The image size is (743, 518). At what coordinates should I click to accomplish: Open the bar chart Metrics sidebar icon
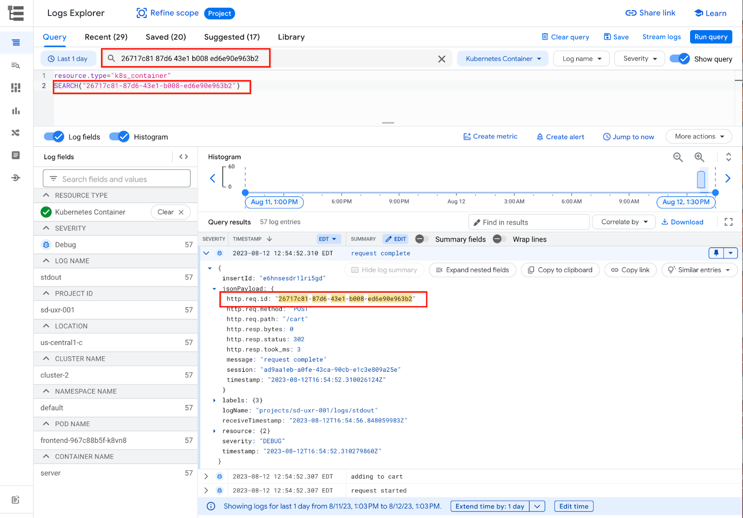16,110
